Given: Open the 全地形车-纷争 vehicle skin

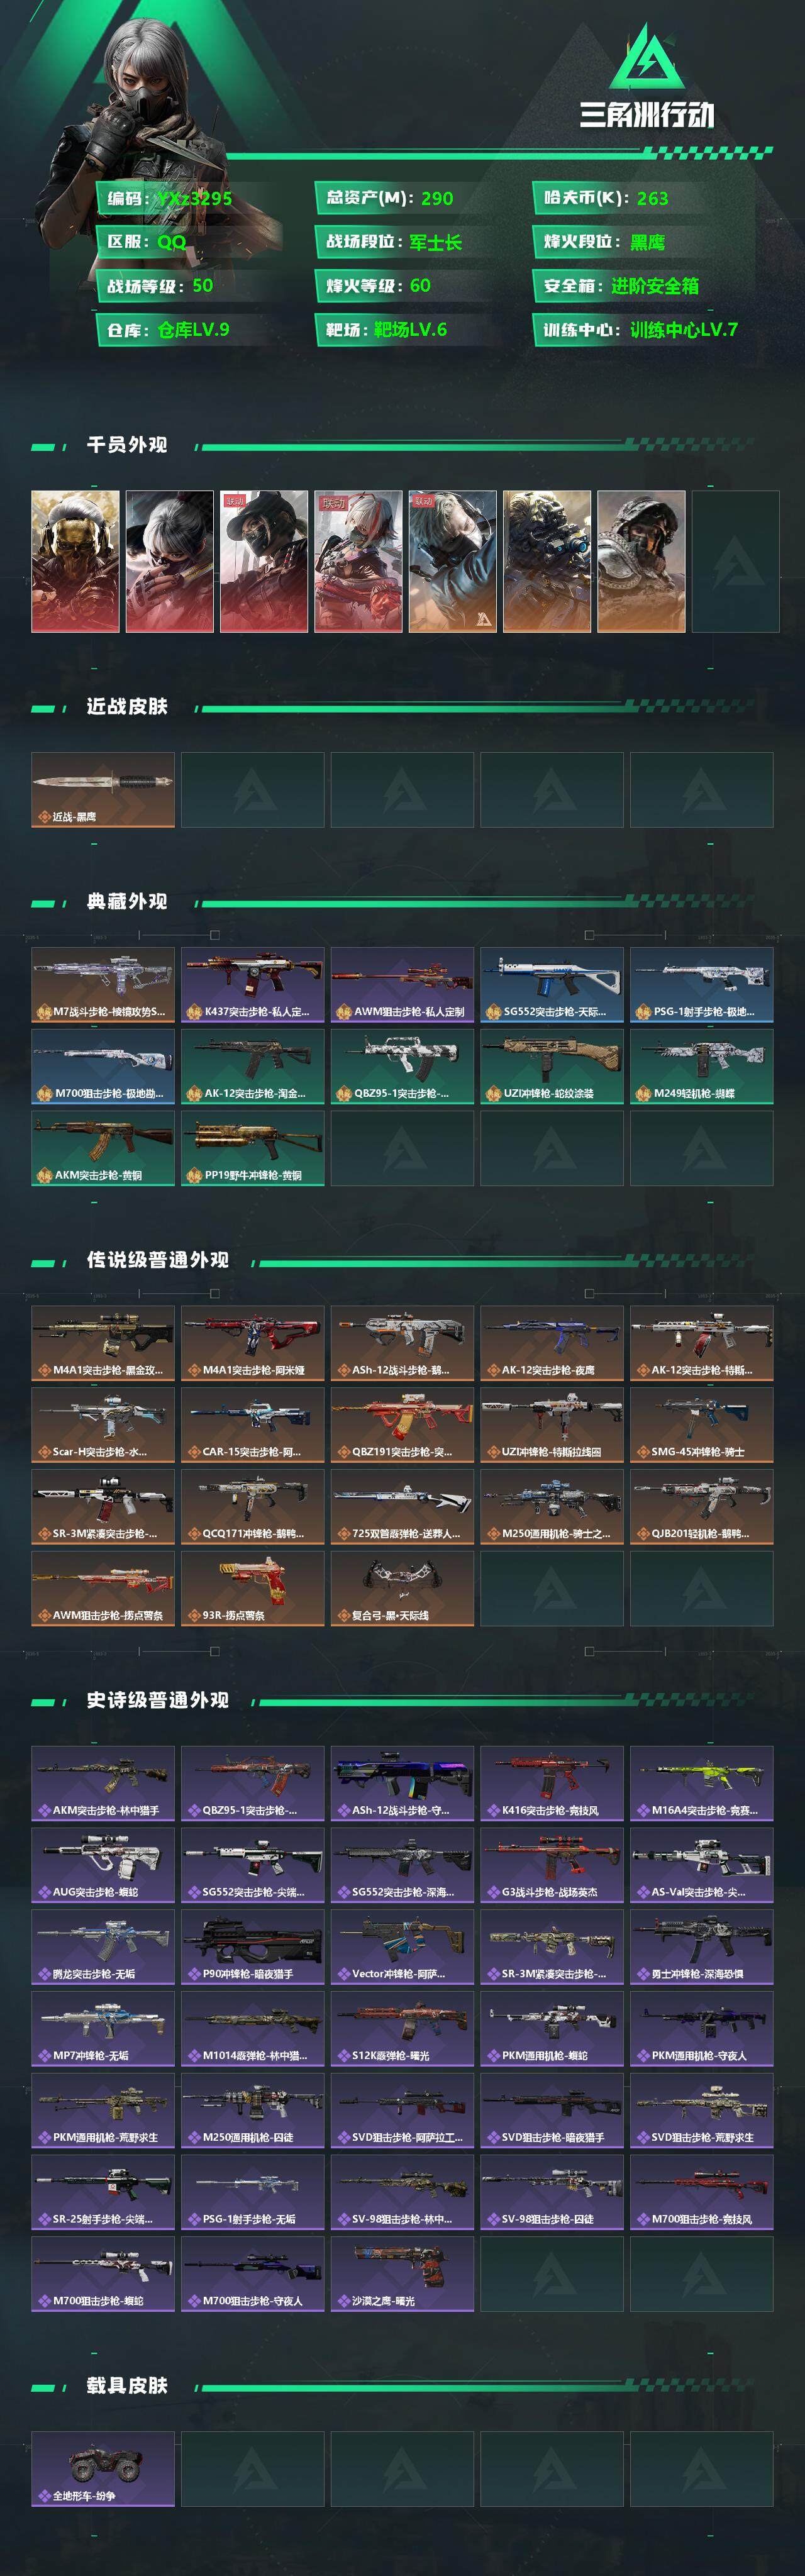Looking at the screenshot, I should click(103, 2469).
